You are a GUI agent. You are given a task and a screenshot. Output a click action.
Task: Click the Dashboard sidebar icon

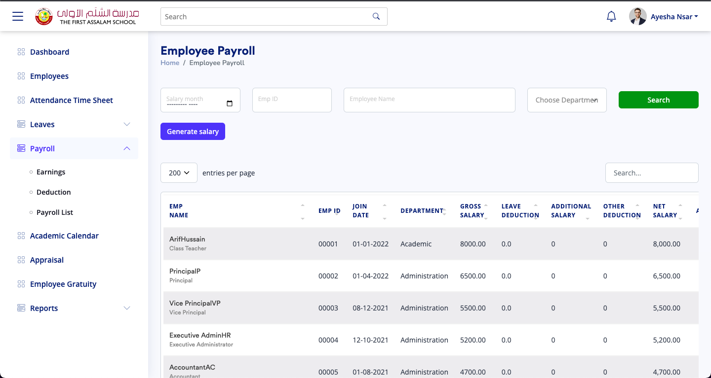[21, 51]
